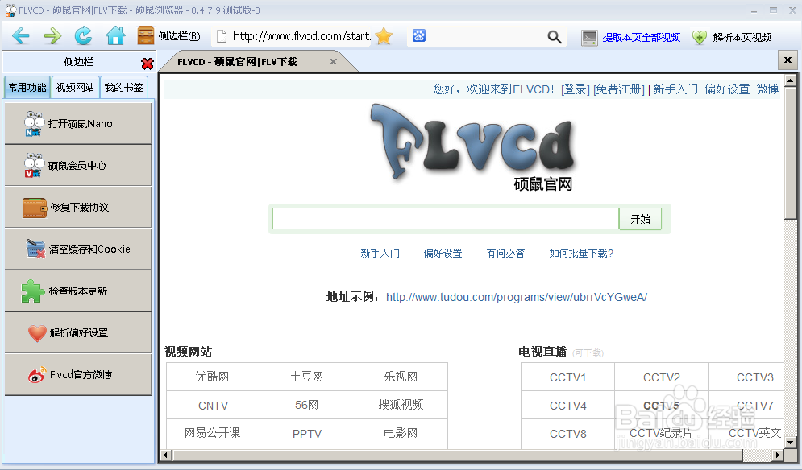Click the video URL input box
Screen dimensions: 802x470
(x=446, y=219)
